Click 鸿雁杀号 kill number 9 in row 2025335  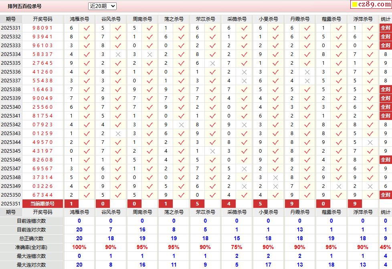pos(71,63)
